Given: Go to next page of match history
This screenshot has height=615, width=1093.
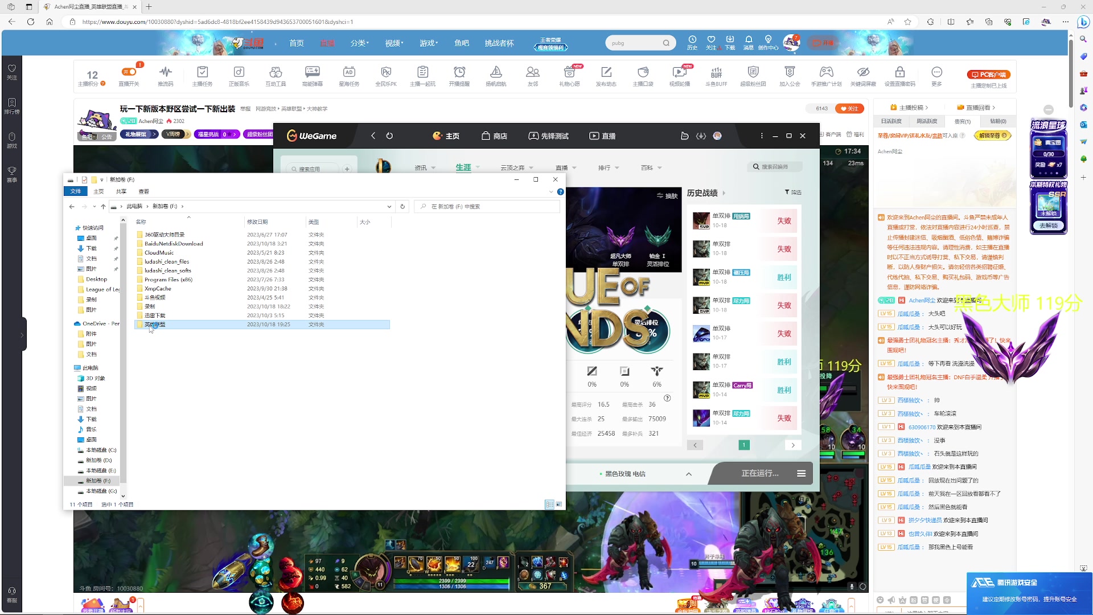Looking at the screenshot, I should click(x=793, y=445).
